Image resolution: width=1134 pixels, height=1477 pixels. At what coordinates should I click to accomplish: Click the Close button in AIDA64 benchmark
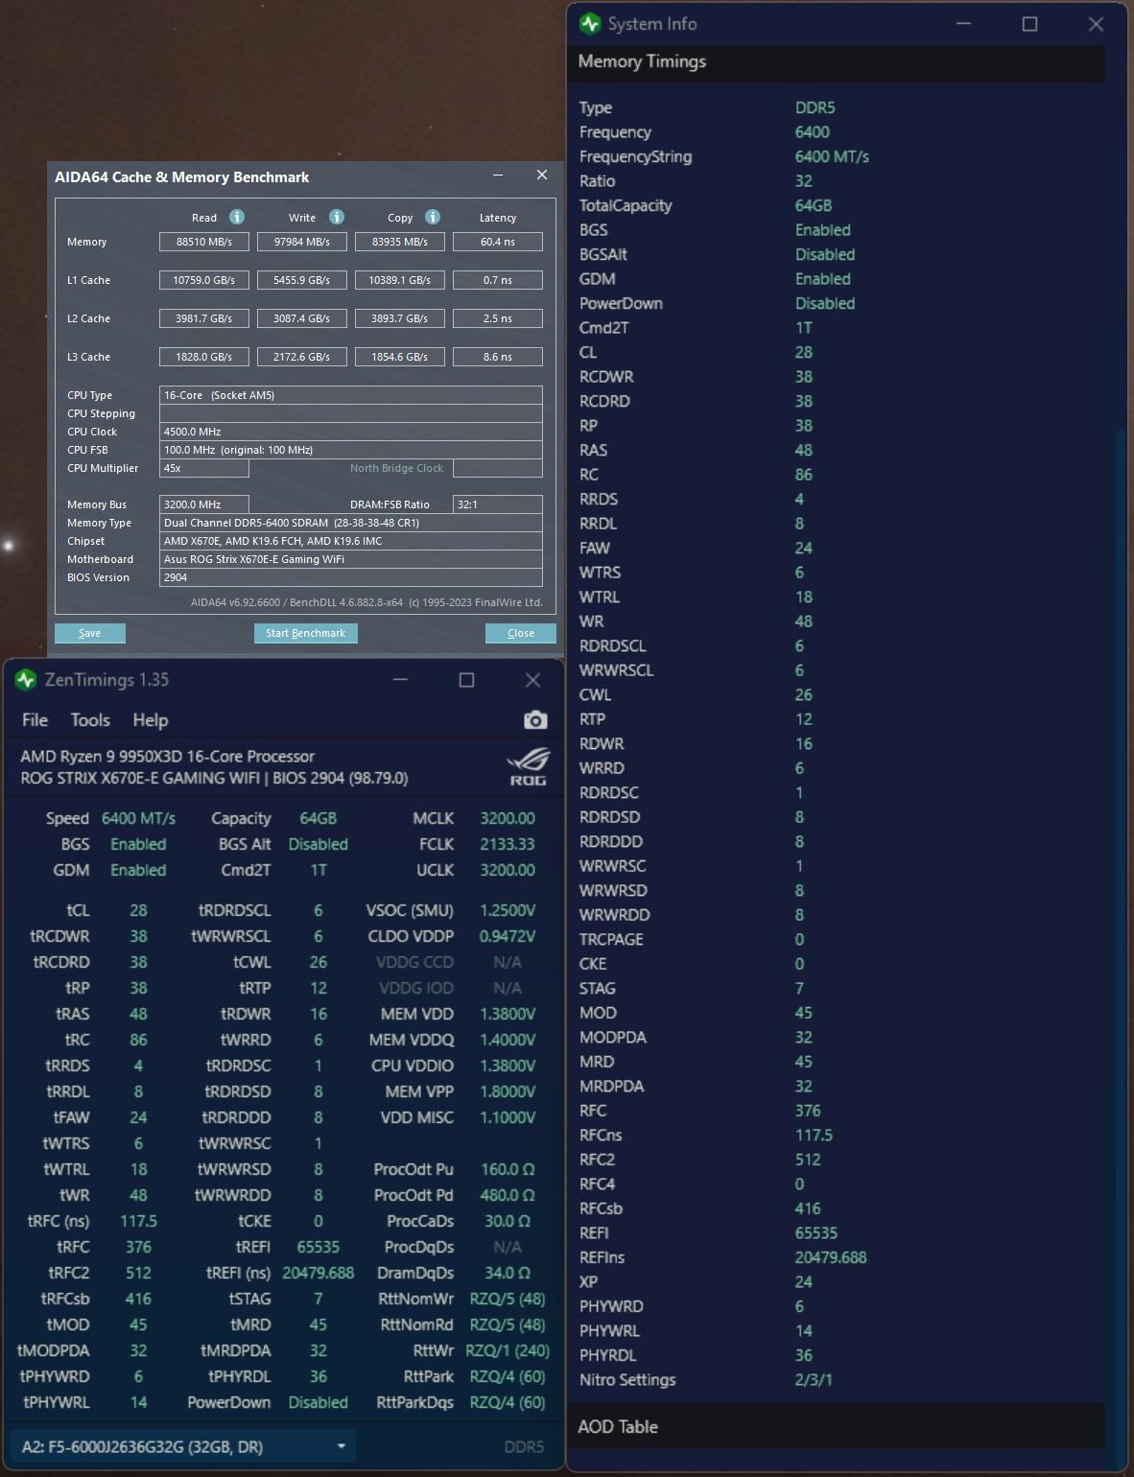click(x=521, y=633)
